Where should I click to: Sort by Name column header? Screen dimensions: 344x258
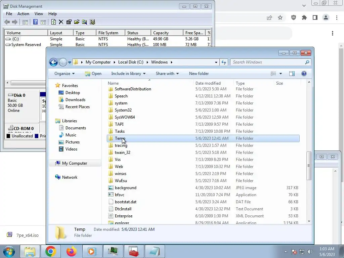(149, 83)
